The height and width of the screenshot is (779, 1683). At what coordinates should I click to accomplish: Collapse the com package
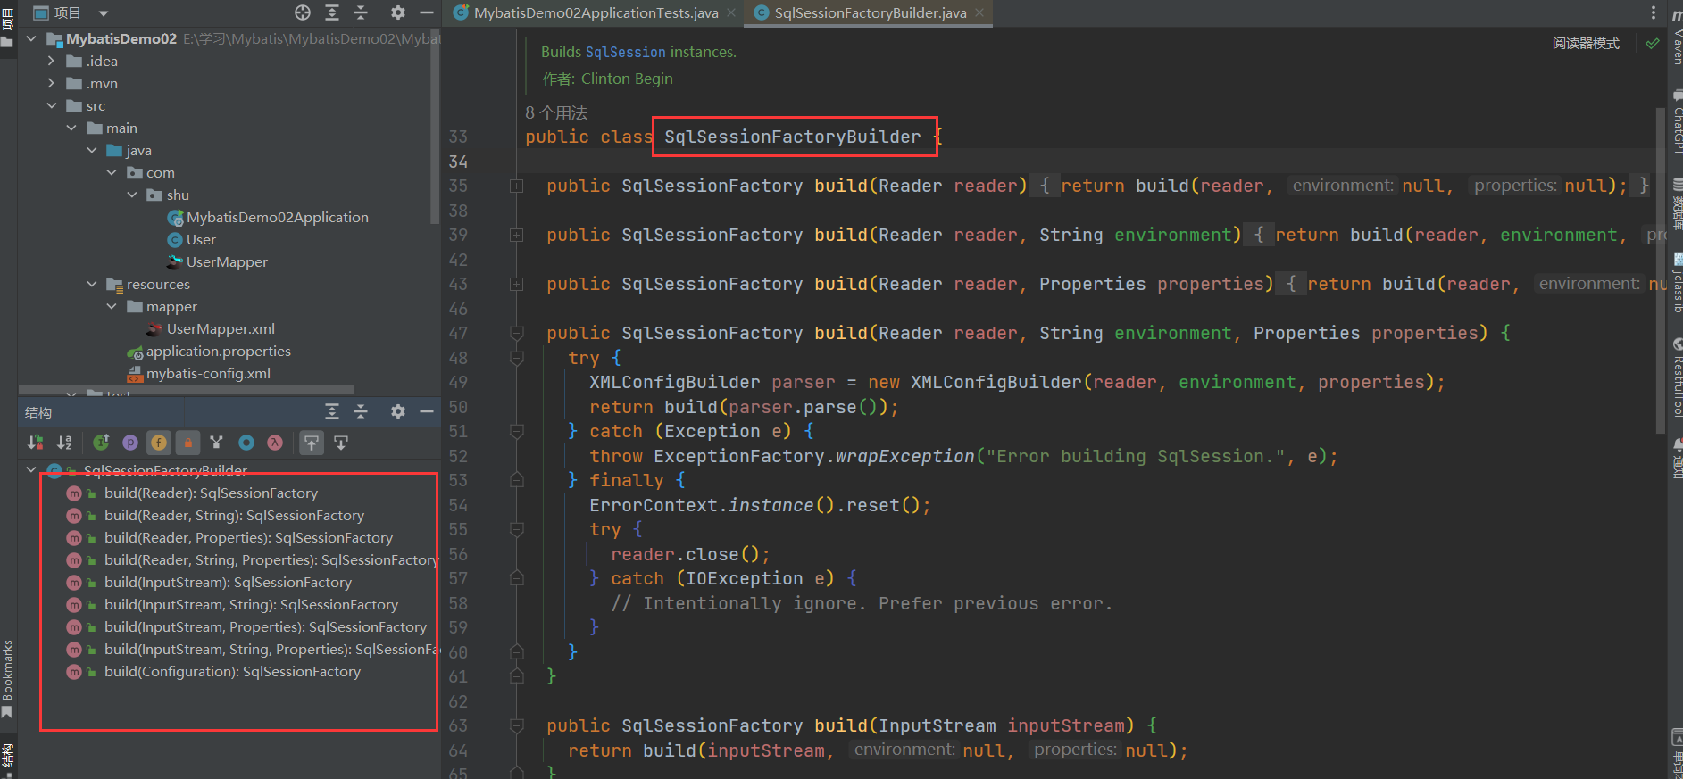[112, 172]
